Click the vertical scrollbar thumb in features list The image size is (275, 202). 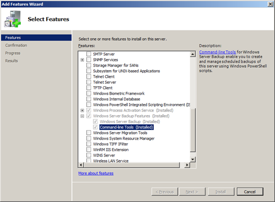click(193, 130)
